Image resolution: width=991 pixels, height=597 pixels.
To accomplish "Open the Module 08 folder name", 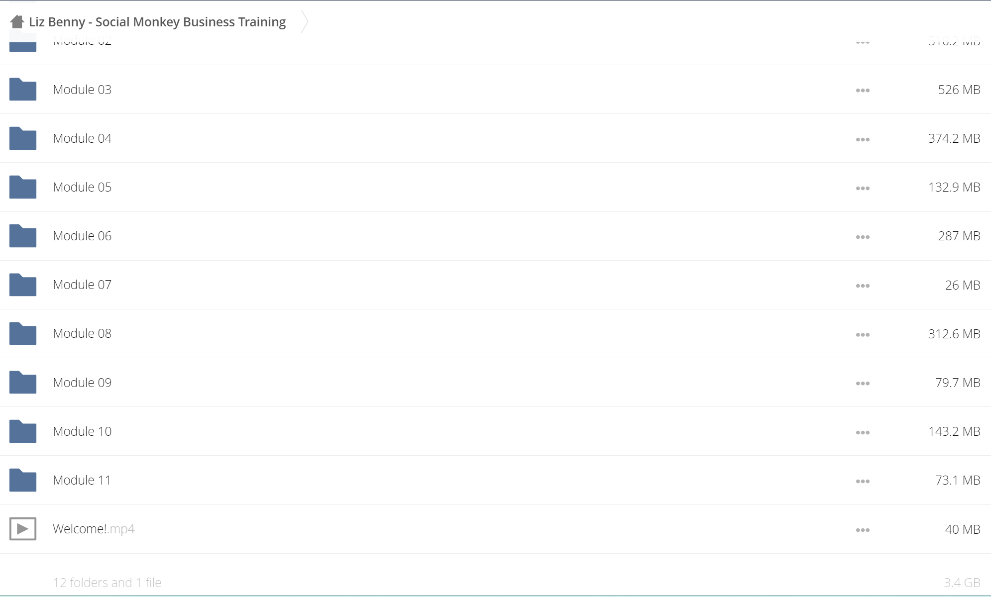I will [x=82, y=333].
